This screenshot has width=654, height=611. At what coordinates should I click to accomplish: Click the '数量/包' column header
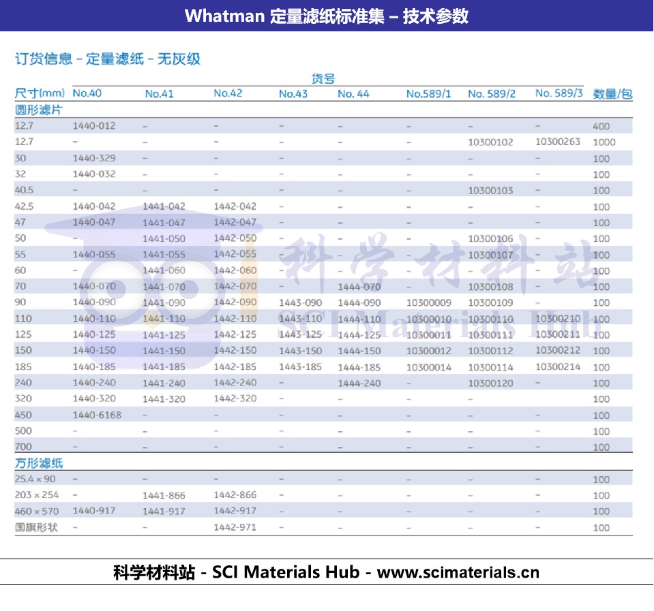pyautogui.click(x=612, y=94)
